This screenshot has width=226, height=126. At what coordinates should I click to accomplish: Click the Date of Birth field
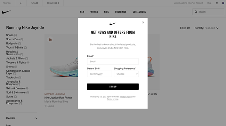click(x=99, y=74)
